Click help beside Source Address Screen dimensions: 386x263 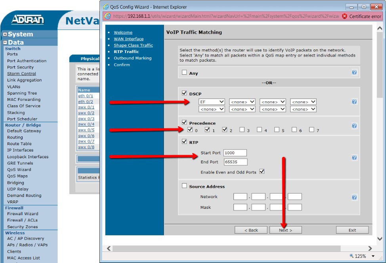point(354,197)
